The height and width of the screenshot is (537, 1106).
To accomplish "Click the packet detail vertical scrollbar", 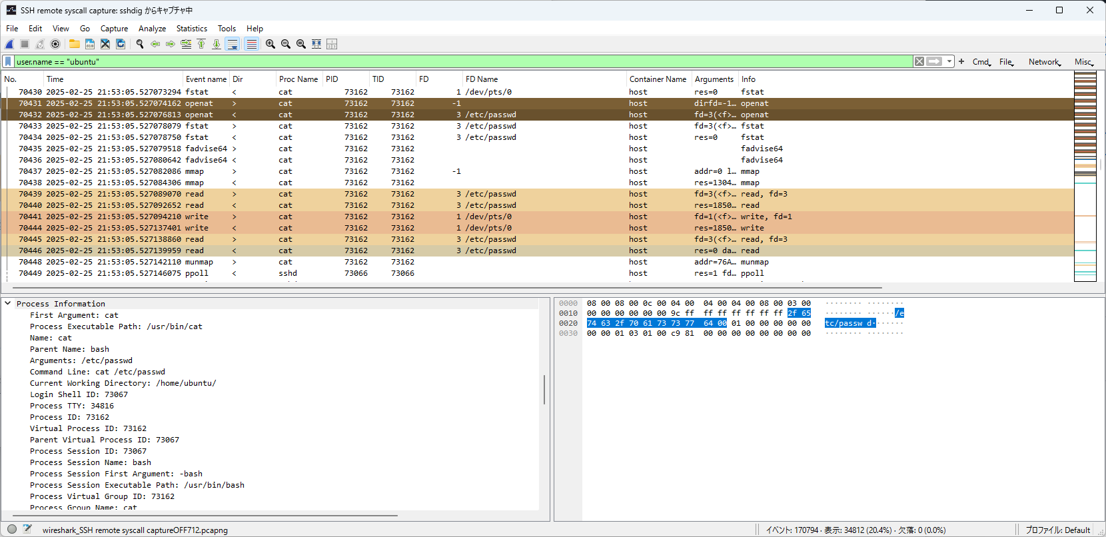I will 544,390.
